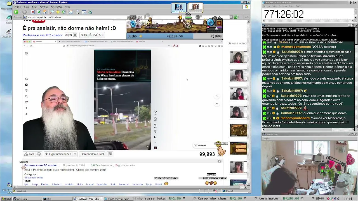Open the Exibir menu in Internet Explorer
The image size is (358, 201).
(x=34, y=7)
